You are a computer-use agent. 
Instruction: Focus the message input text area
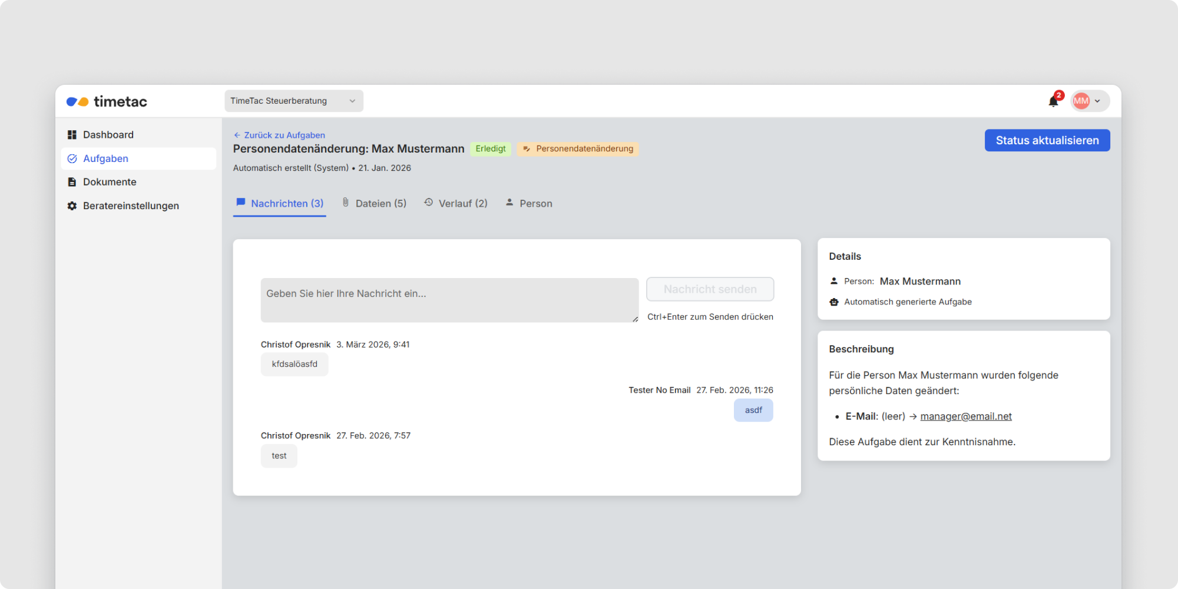pyautogui.click(x=449, y=300)
